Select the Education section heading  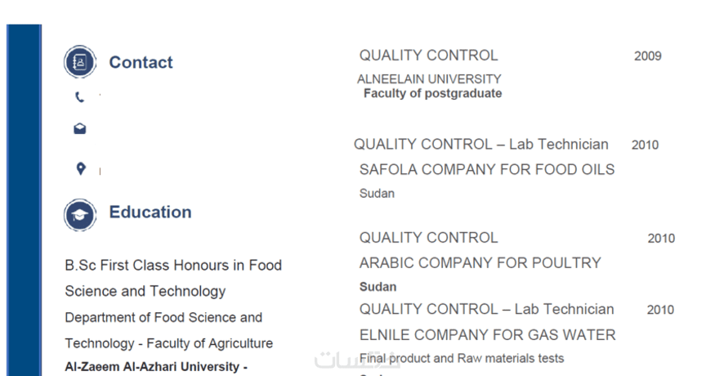point(150,213)
